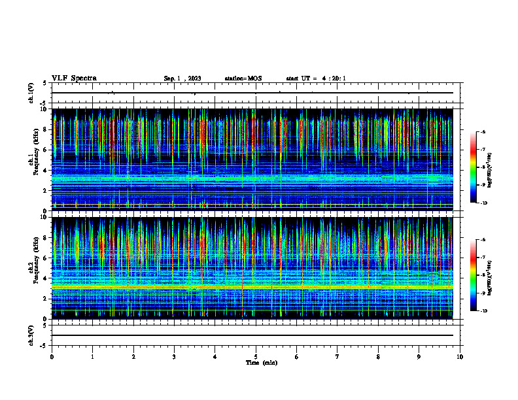
Task: Select the ch.1 "Frequency (kHz)" axis label
Action: 36,151
